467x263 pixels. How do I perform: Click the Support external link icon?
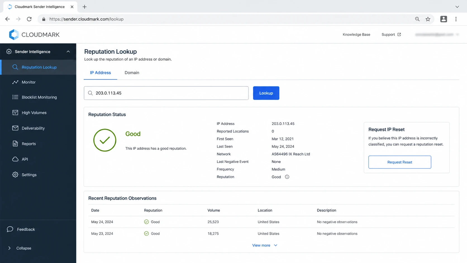399,34
